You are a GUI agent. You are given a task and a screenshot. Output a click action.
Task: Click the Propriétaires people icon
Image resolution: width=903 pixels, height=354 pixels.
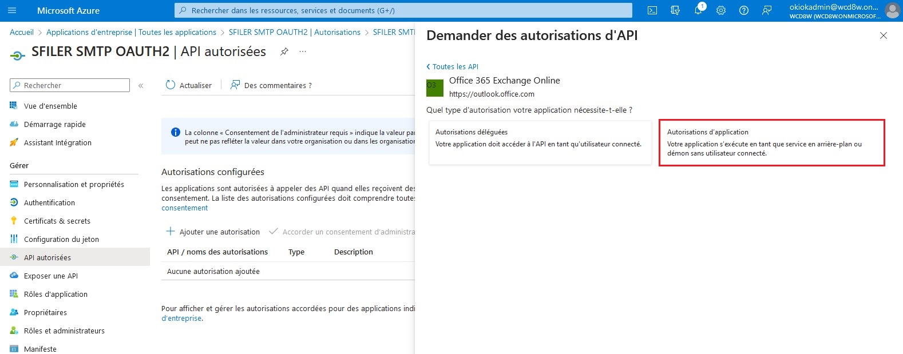14,312
